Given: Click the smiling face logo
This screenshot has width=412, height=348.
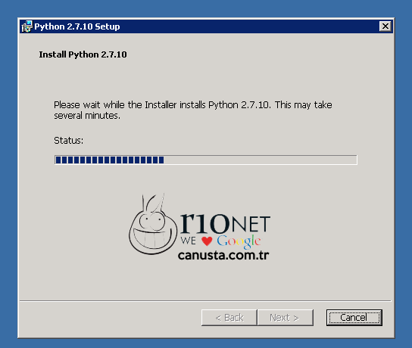Looking at the screenshot, I should [153, 225].
